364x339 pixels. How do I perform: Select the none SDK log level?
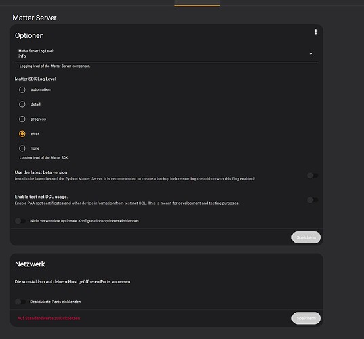click(x=22, y=148)
